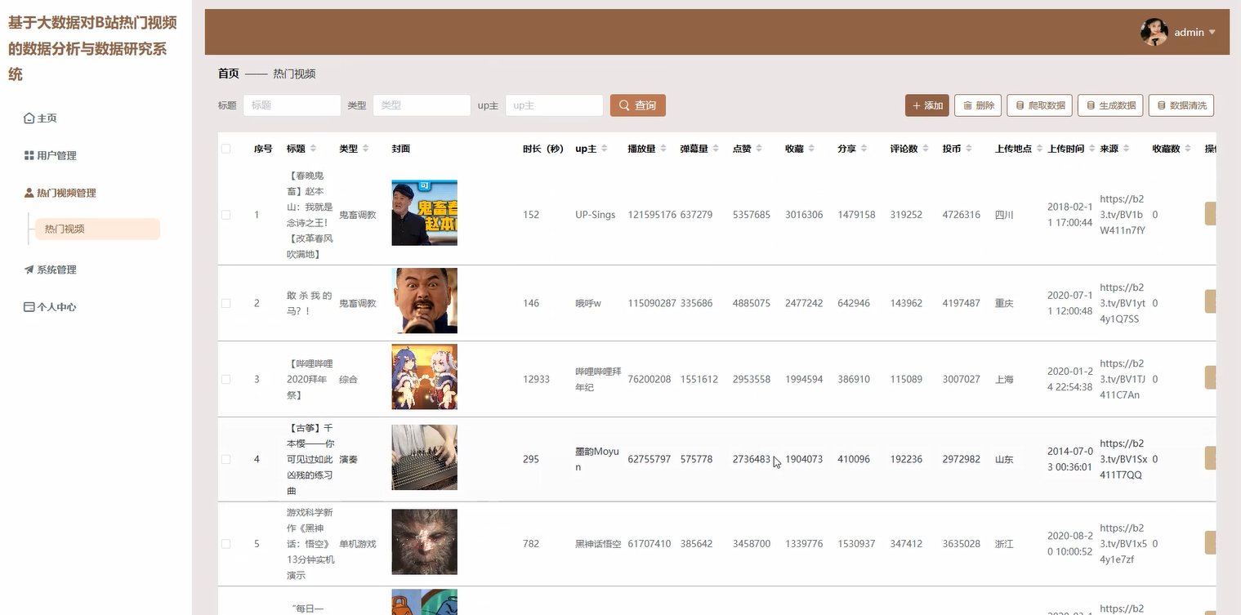Viewport: 1241px width, 615px height.
Task: Open the 古筝千本樱 cover thumbnail
Action: 424,457
